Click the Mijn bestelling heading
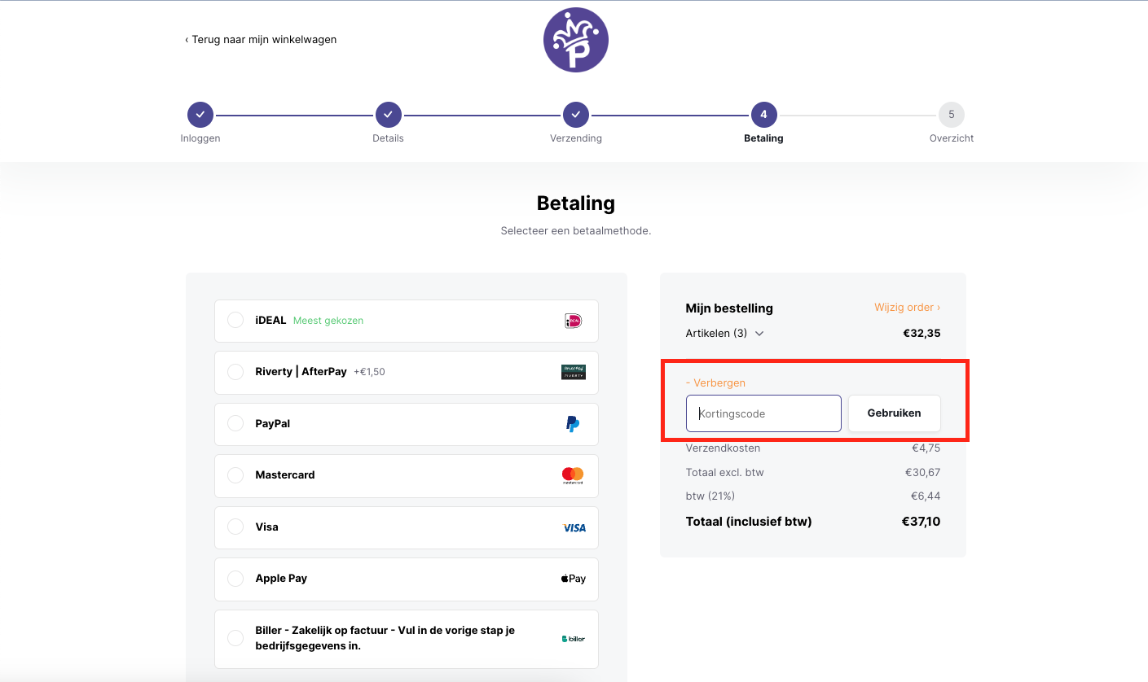1148x682 pixels. point(729,308)
